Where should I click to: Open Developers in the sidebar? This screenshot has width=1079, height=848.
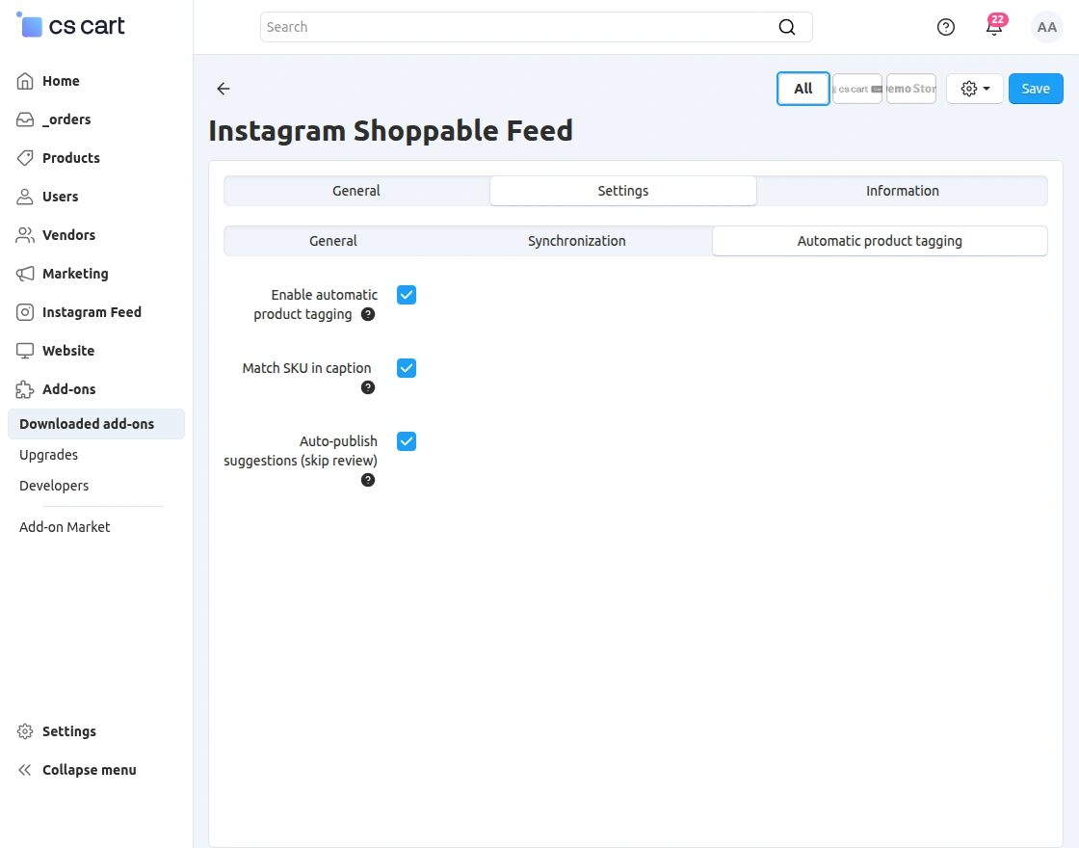(x=54, y=486)
